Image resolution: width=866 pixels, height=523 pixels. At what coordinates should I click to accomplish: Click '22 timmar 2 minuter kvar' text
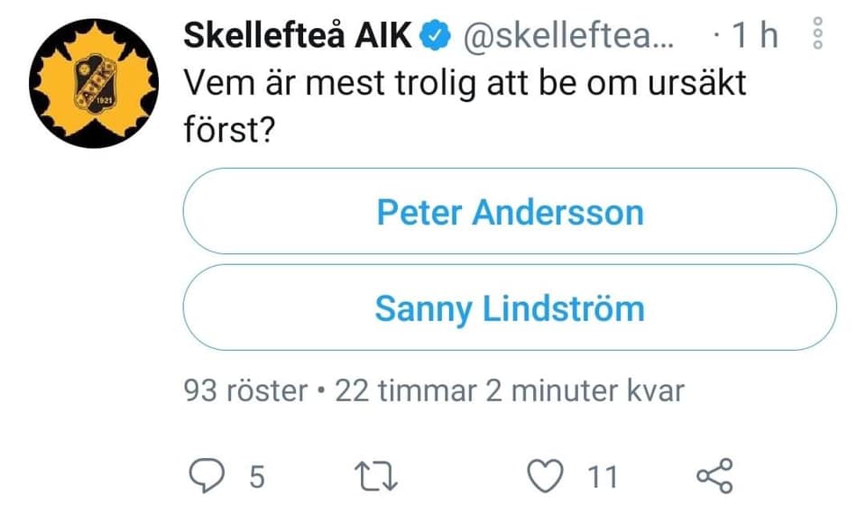tap(510, 391)
